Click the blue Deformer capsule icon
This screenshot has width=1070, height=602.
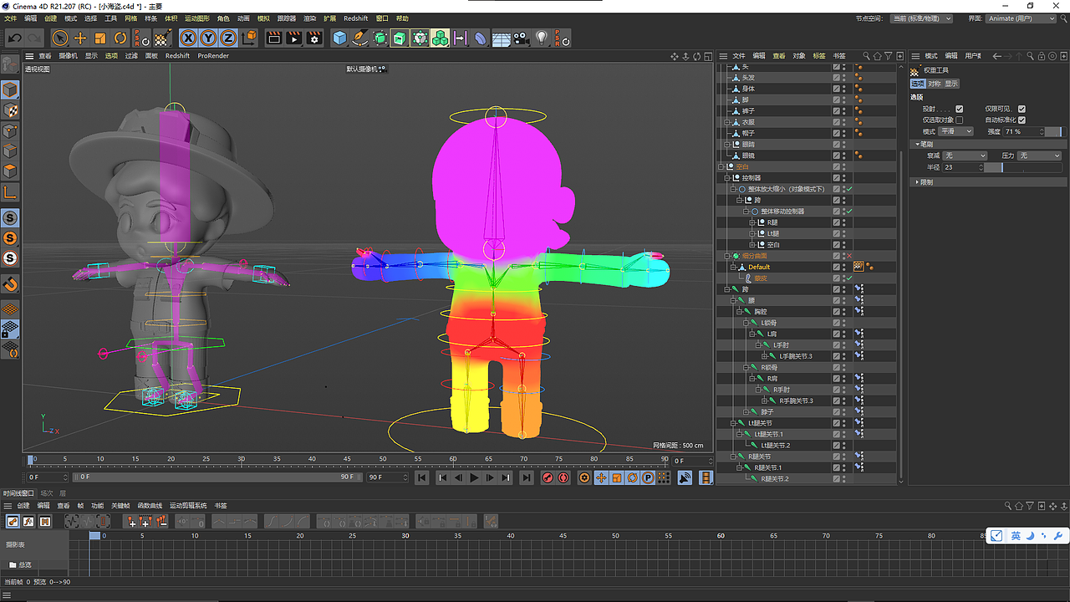click(x=481, y=38)
